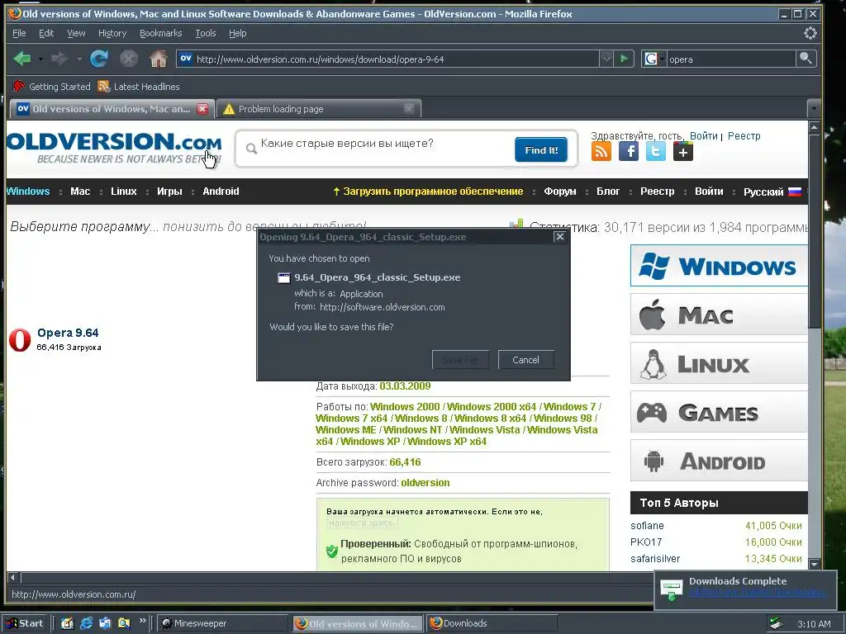Open the Linux category banner
The width and height of the screenshot is (846, 634).
pyautogui.click(x=719, y=363)
